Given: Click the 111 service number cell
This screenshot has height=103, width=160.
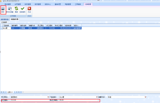Looking at the screenshot, I should point(15,28).
